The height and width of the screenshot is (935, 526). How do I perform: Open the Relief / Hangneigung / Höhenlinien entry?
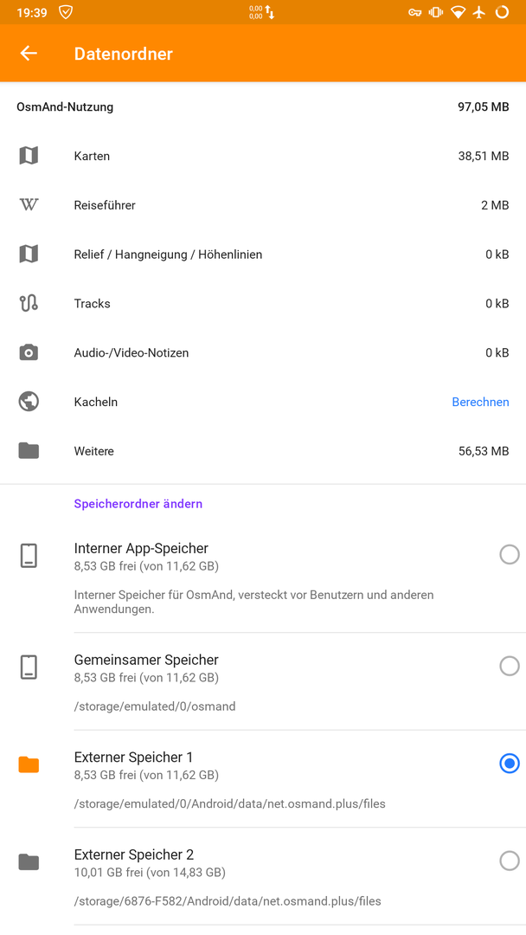(263, 255)
